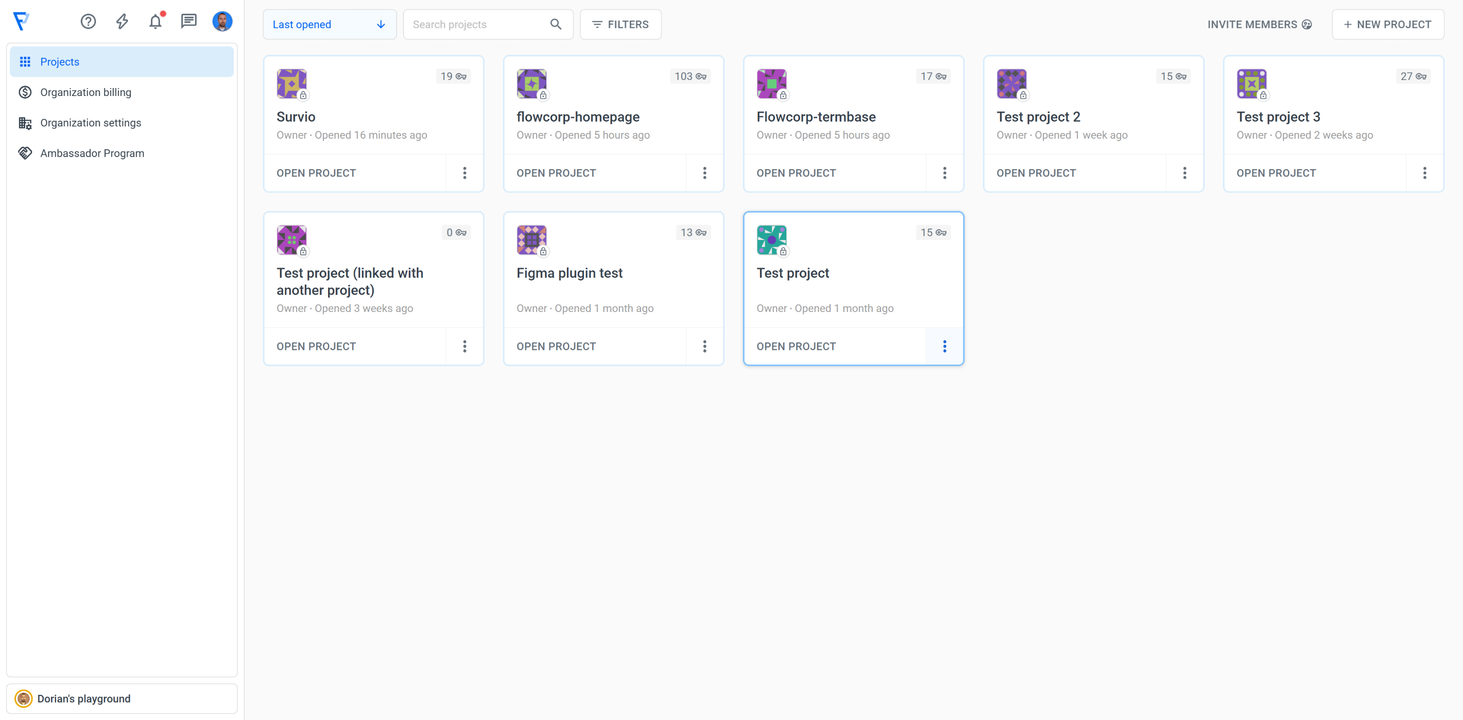The height and width of the screenshot is (720, 1463).
Task: Click the user profile avatar
Action: coord(222,22)
